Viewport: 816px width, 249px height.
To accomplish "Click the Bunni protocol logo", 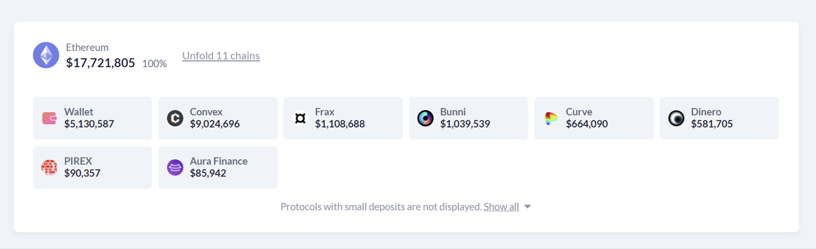I will point(425,118).
